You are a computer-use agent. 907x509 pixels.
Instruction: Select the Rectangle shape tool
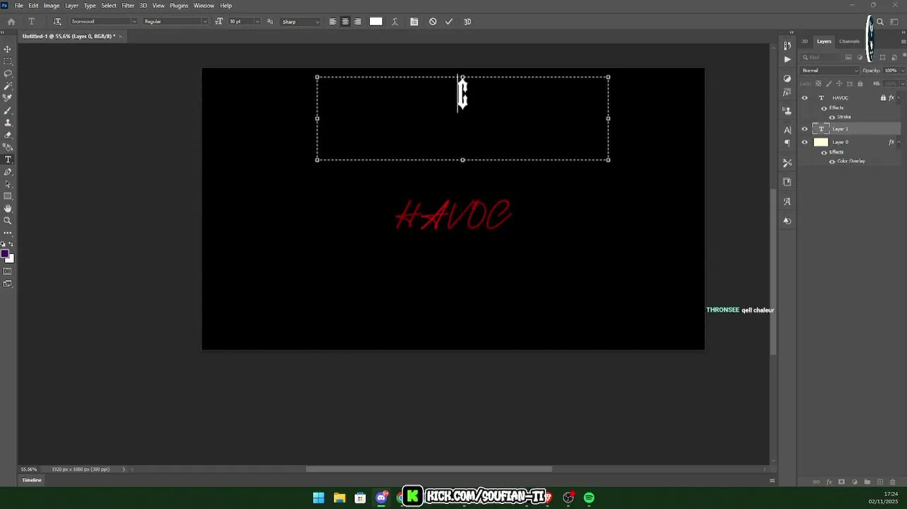point(8,197)
